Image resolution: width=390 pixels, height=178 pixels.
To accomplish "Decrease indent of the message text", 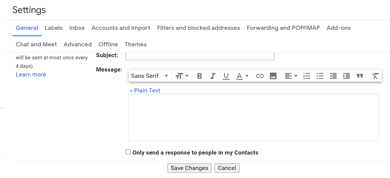I will pos(333,76).
